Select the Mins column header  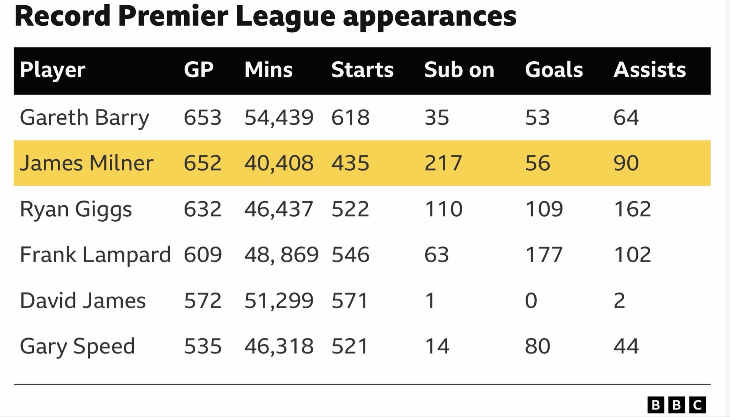(268, 70)
